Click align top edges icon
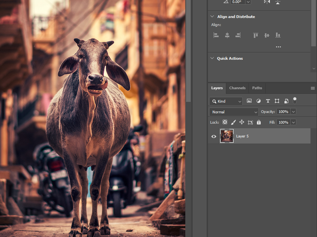This screenshot has width=317, height=237. pos(255,35)
